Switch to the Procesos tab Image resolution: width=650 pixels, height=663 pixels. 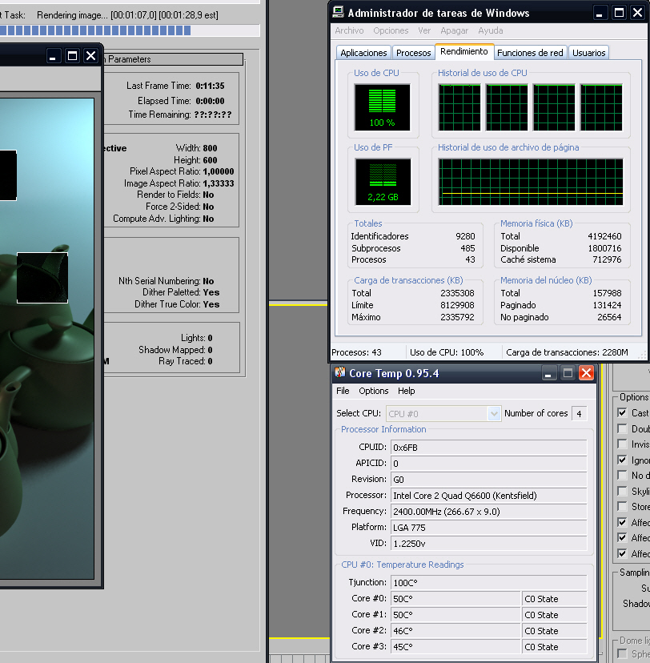pyautogui.click(x=413, y=53)
